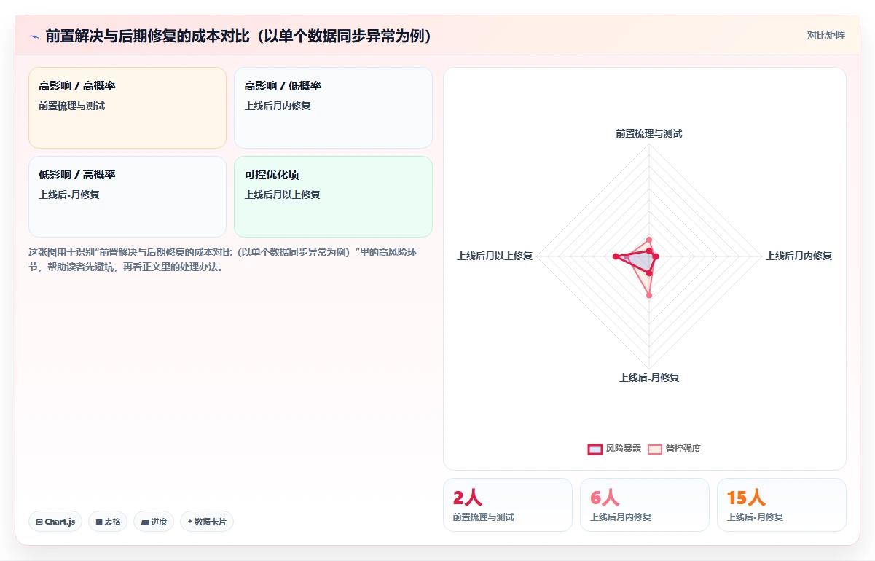Open the 15人 上线后-月修复 stat card
Image resolution: width=875 pixels, height=561 pixels.
[x=782, y=505]
